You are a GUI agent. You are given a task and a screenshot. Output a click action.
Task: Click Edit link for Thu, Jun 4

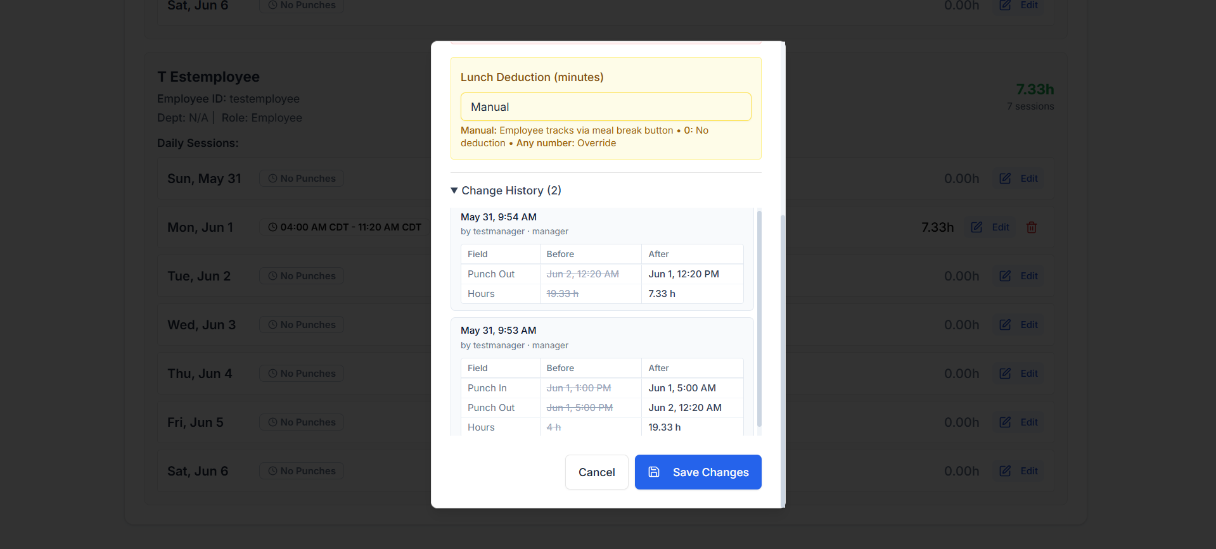1028,374
